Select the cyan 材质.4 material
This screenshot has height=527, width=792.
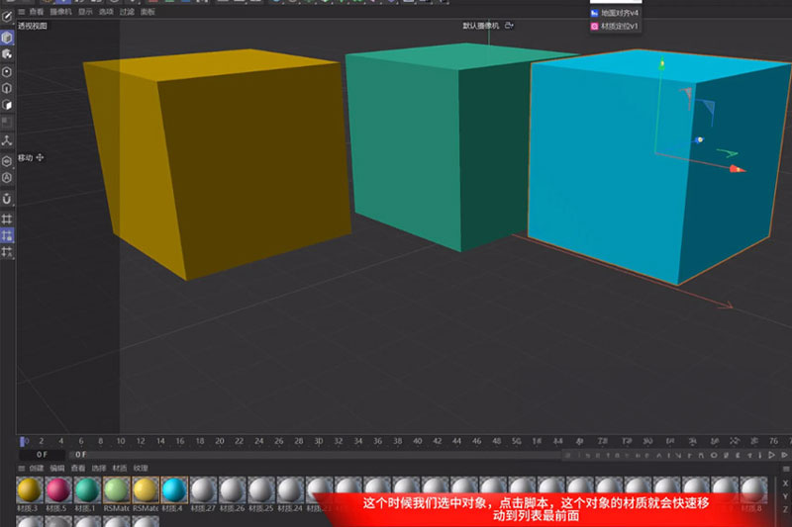(174, 489)
